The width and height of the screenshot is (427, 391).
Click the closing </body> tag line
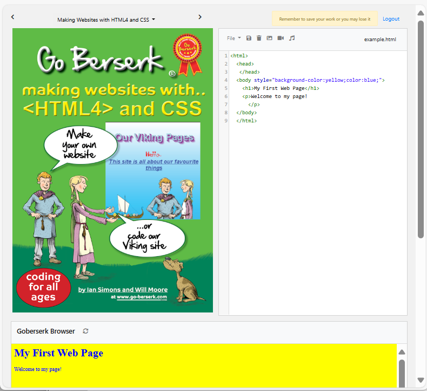[246, 113]
